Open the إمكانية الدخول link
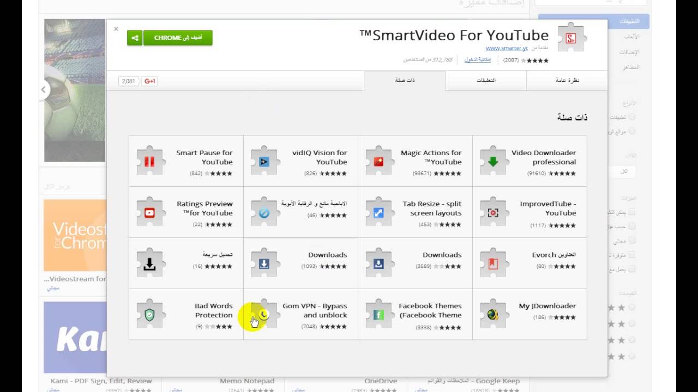The width and height of the screenshot is (698, 392). 478,59
